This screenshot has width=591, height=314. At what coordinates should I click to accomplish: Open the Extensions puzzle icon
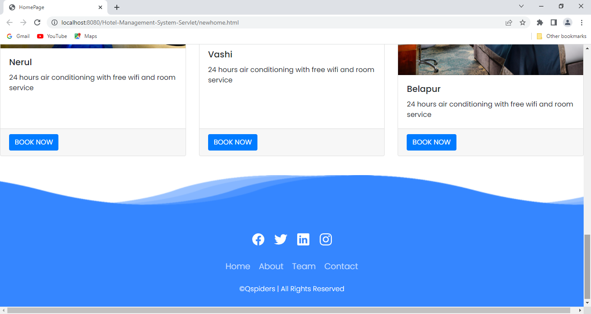pos(540,22)
